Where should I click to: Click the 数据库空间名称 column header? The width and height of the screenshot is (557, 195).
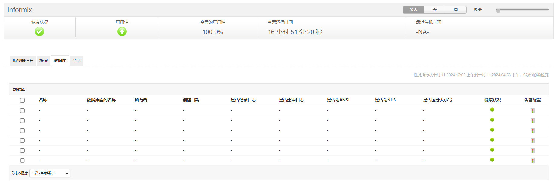coord(101,100)
